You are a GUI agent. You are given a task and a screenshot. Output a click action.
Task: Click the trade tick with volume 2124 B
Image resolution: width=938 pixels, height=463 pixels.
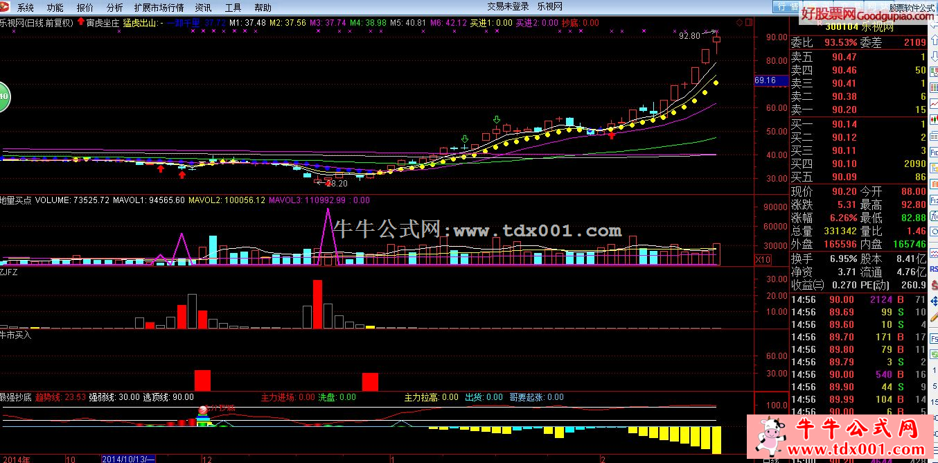[x=858, y=299]
